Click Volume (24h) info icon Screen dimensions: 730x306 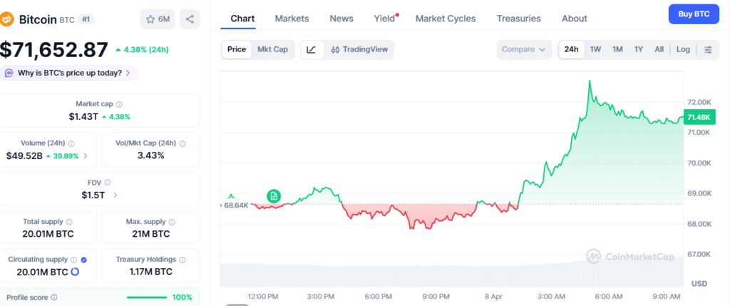coord(72,144)
